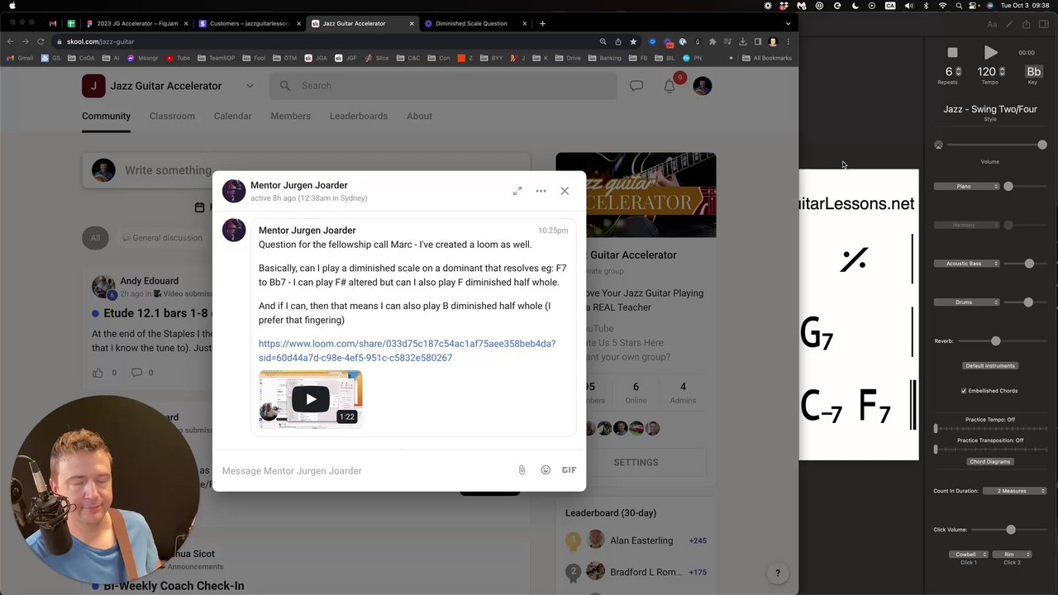Viewport: 1058px width, 595px height.
Task: Toggle the Embellished Chords checkbox
Action: pyautogui.click(x=964, y=391)
